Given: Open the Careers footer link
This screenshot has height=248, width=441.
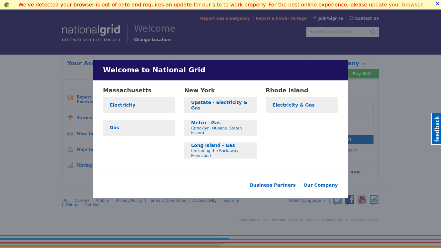Looking at the screenshot, I should pyautogui.click(x=82, y=201).
